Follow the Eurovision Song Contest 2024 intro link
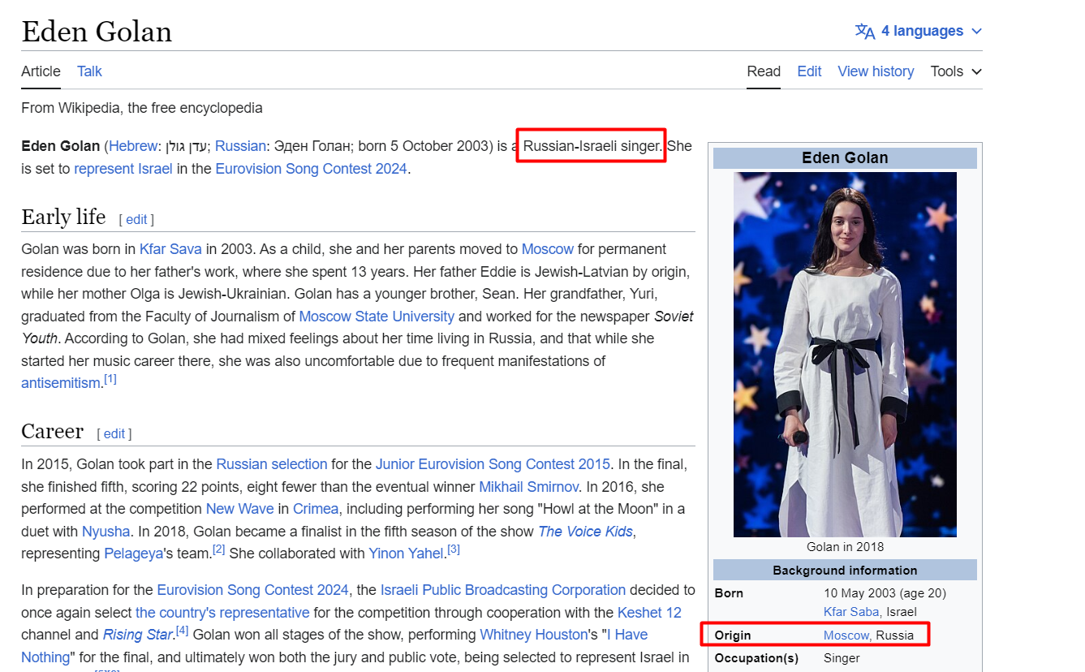Viewport: 1085px width, 672px height. pyautogui.click(x=311, y=169)
